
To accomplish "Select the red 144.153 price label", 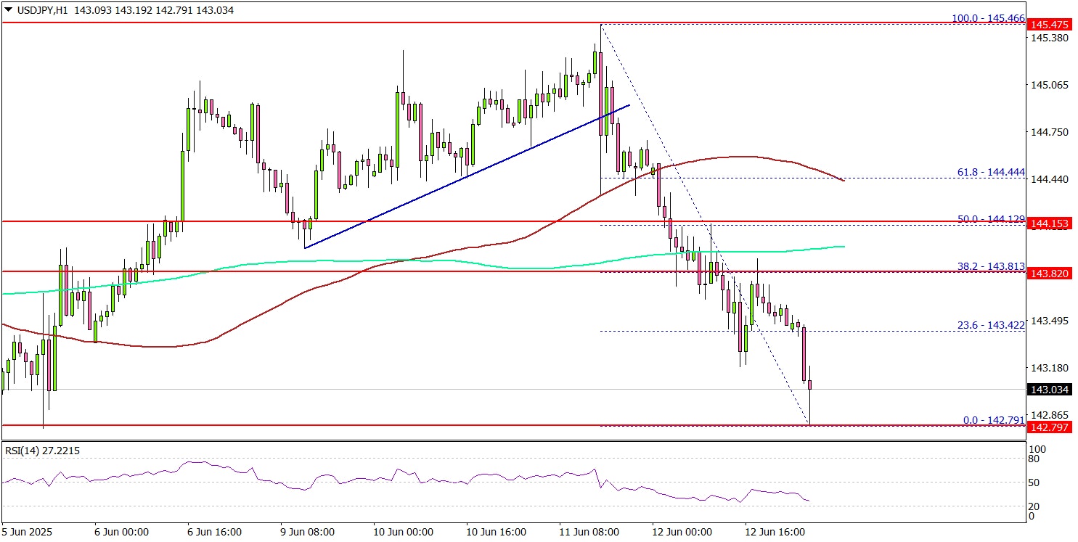I will (x=1049, y=223).
